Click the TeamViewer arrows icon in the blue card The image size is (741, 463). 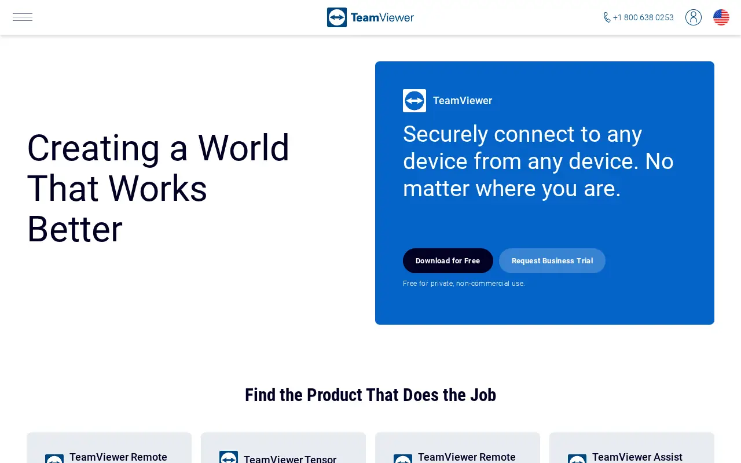click(414, 101)
